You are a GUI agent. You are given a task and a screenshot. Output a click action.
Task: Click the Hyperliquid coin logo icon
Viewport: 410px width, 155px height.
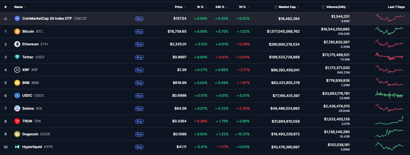pyautogui.click(x=17, y=147)
